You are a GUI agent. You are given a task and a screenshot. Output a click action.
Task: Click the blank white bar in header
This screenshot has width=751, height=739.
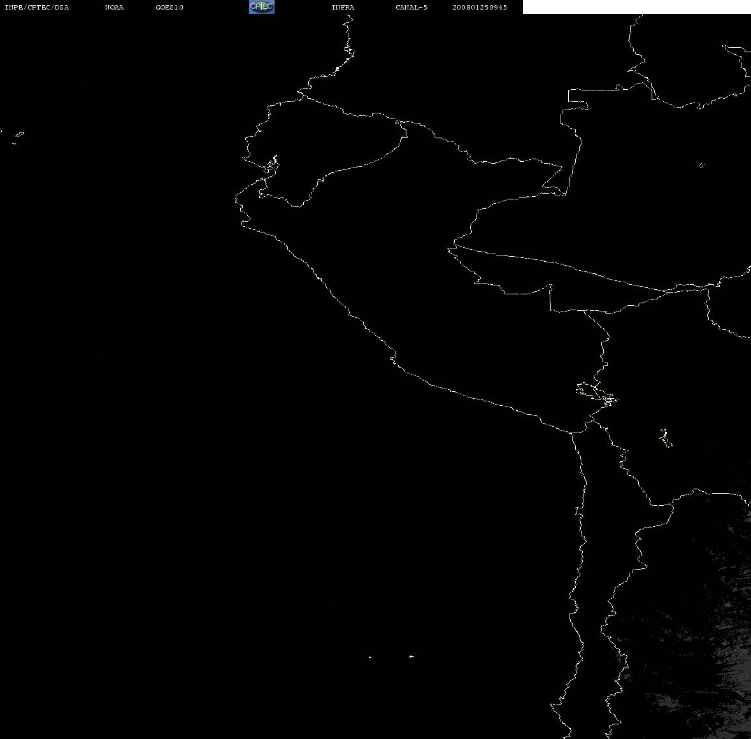point(636,7)
